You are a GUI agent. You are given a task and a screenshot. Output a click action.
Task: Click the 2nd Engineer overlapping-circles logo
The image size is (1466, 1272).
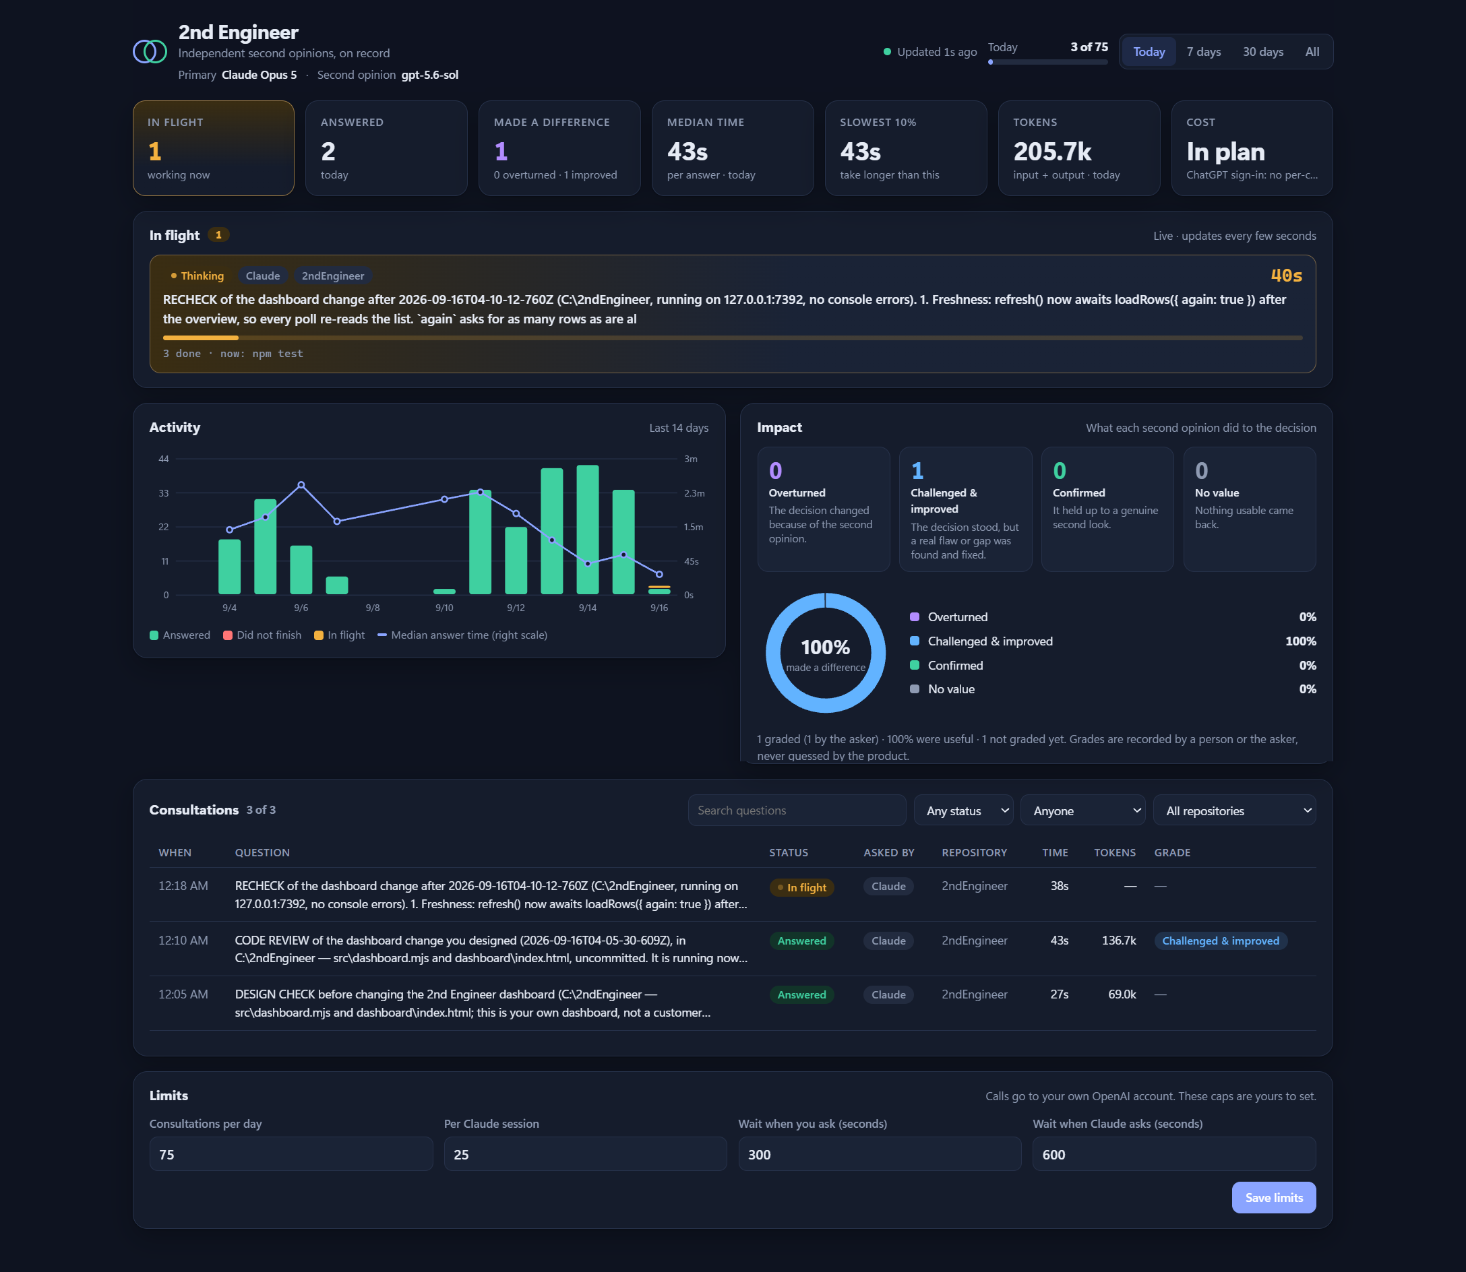[x=150, y=51]
